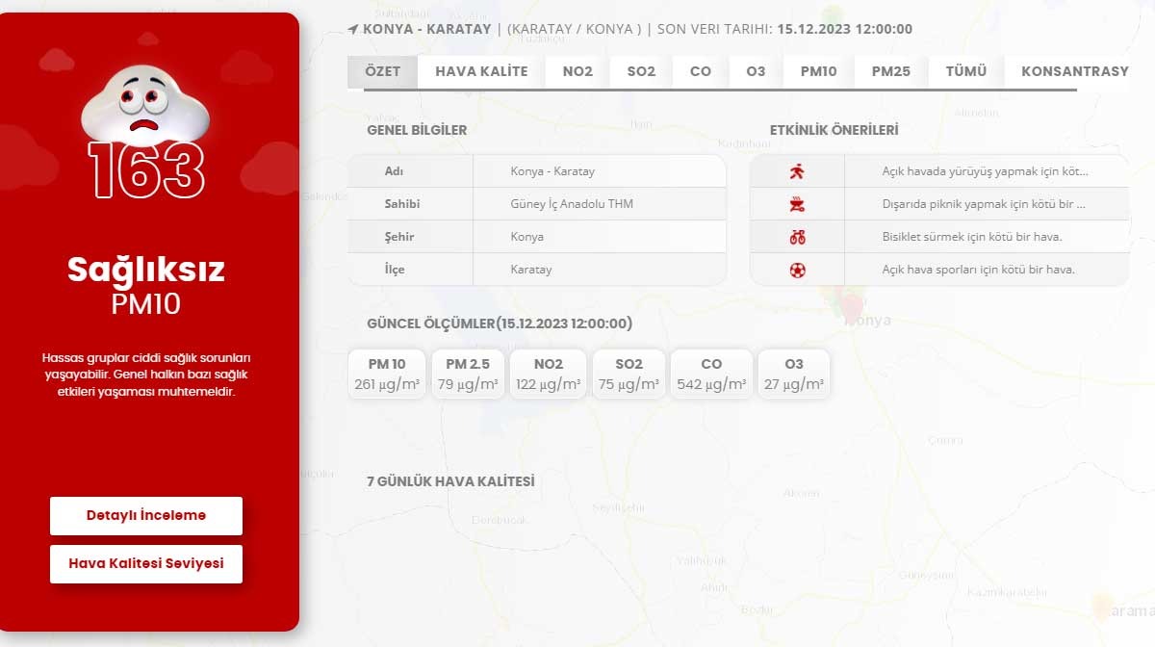Select the NO2 tab
The image size is (1155, 647).
pyautogui.click(x=577, y=71)
